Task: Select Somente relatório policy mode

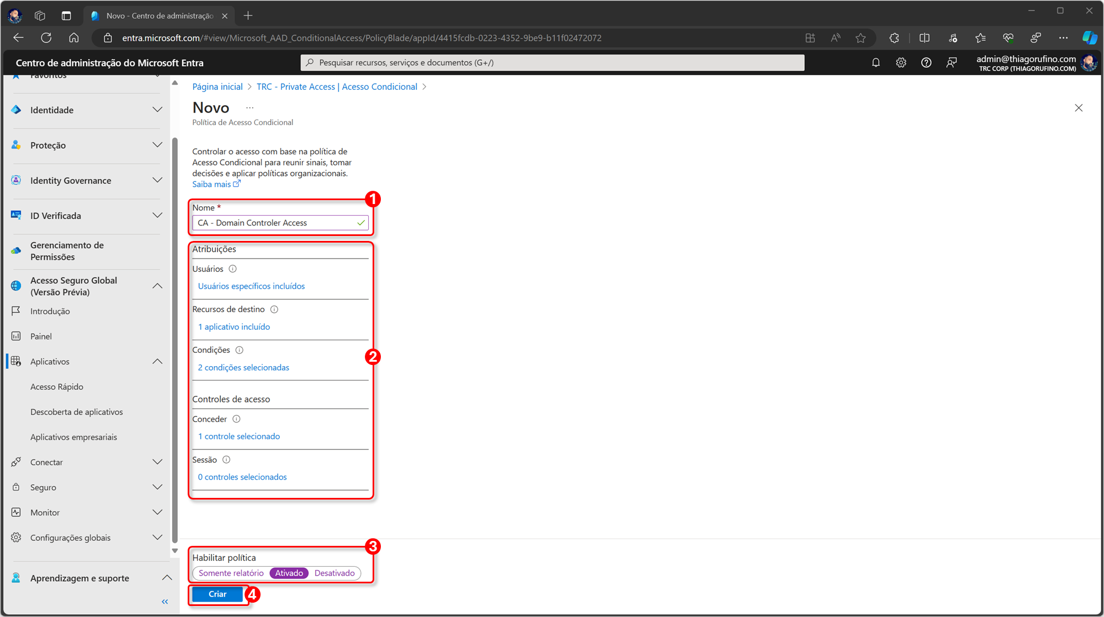Action: point(231,573)
